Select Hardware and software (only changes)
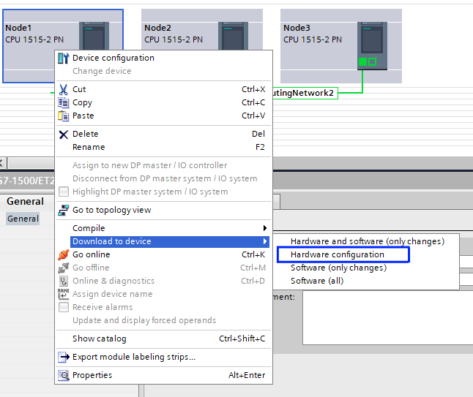473x397 pixels. point(367,241)
